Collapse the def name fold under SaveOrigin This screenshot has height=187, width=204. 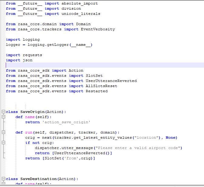(x=3, y=117)
